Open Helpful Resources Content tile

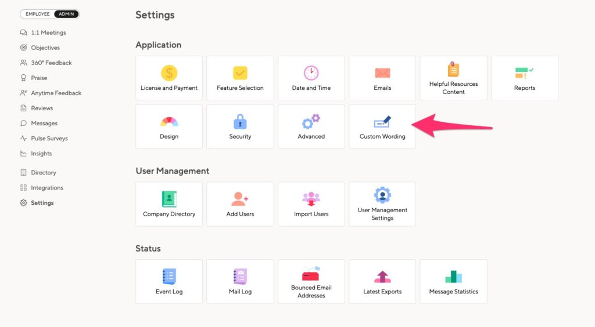pos(453,78)
